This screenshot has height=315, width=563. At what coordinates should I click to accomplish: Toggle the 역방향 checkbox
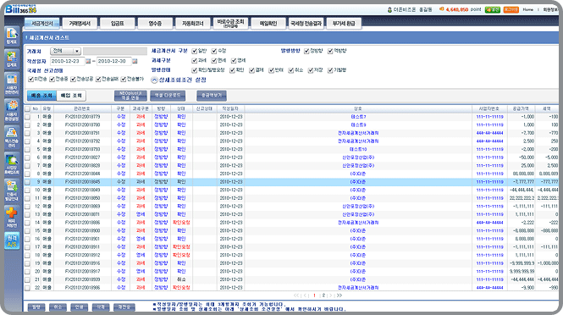tap(330, 51)
